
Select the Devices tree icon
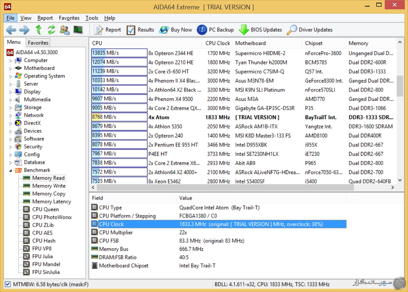pyautogui.click(x=18, y=131)
